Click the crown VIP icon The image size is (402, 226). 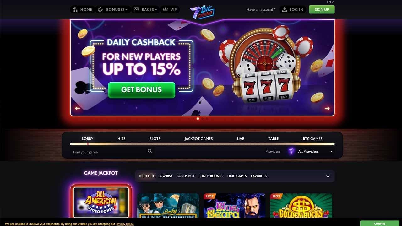click(x=166, y=9)
